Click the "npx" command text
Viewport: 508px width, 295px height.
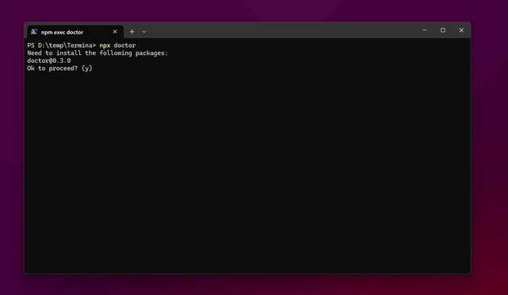[105, 45]
